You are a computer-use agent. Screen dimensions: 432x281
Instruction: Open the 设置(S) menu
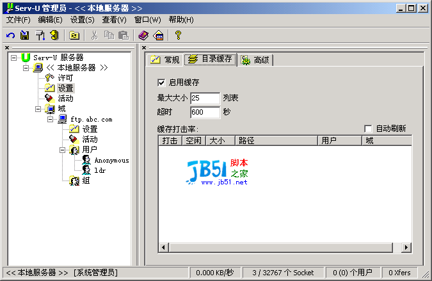coord(82,20)
